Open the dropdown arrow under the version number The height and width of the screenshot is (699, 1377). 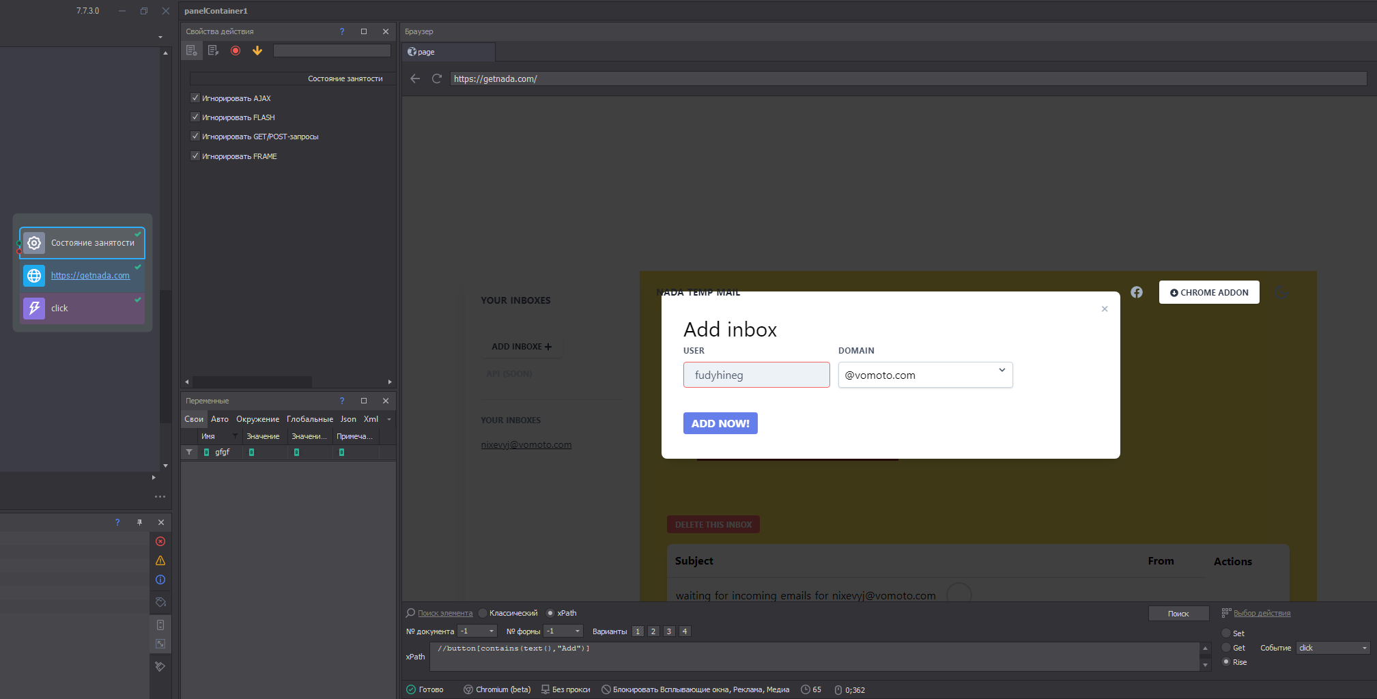(x=160, y=37)
